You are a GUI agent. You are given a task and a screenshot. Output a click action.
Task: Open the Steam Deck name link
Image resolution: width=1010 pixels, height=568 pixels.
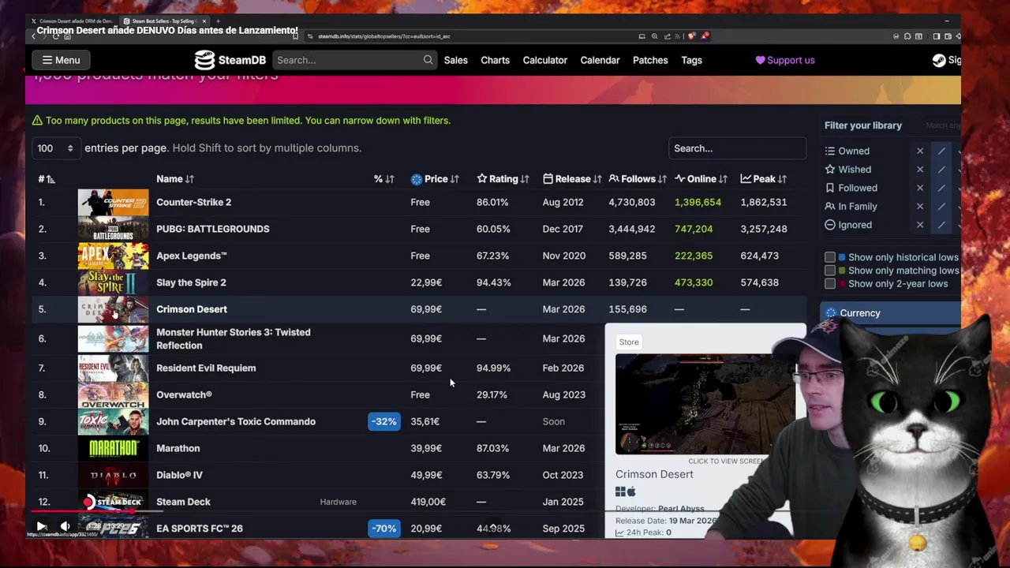click(x=183, y=502)
